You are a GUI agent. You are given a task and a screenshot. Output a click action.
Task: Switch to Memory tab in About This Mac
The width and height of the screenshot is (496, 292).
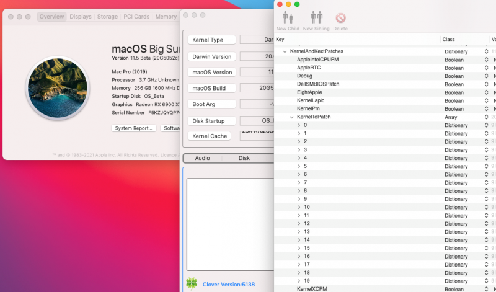(x=166, y=17)
